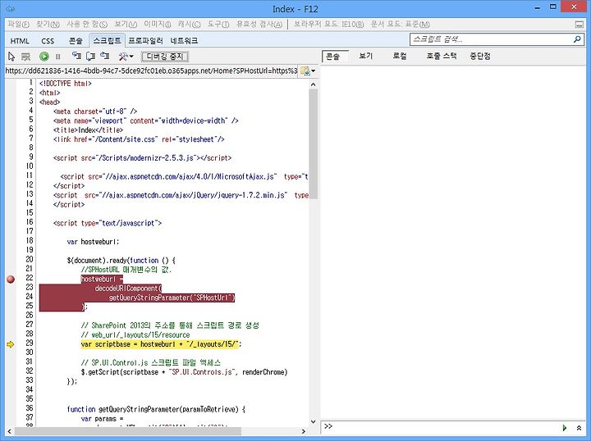Click the horizontal scrollbar thumb in code pane

(x=128, y=431)
